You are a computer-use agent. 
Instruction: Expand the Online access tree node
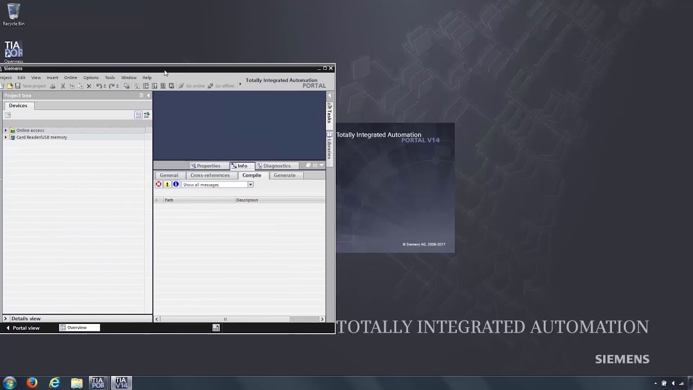(x=5, y=131)
